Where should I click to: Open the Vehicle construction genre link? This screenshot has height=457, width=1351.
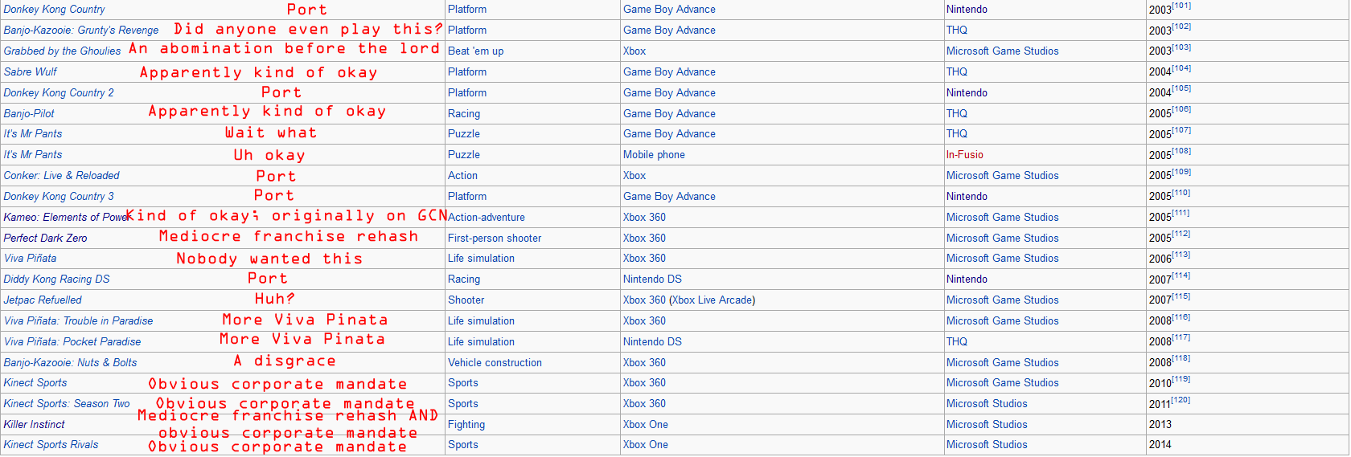[x=495, y=363]
